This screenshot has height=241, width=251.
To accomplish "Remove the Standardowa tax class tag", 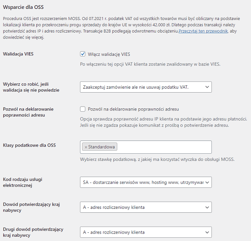I will [86, 147].
